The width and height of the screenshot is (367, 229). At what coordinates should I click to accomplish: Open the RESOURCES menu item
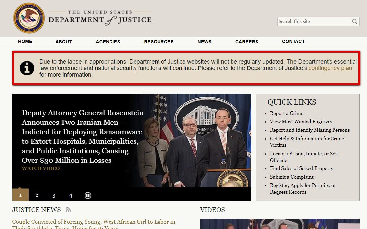point(159,42)
